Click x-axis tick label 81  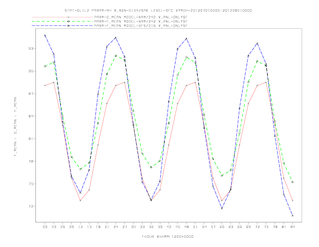click(x=284, y=227)
